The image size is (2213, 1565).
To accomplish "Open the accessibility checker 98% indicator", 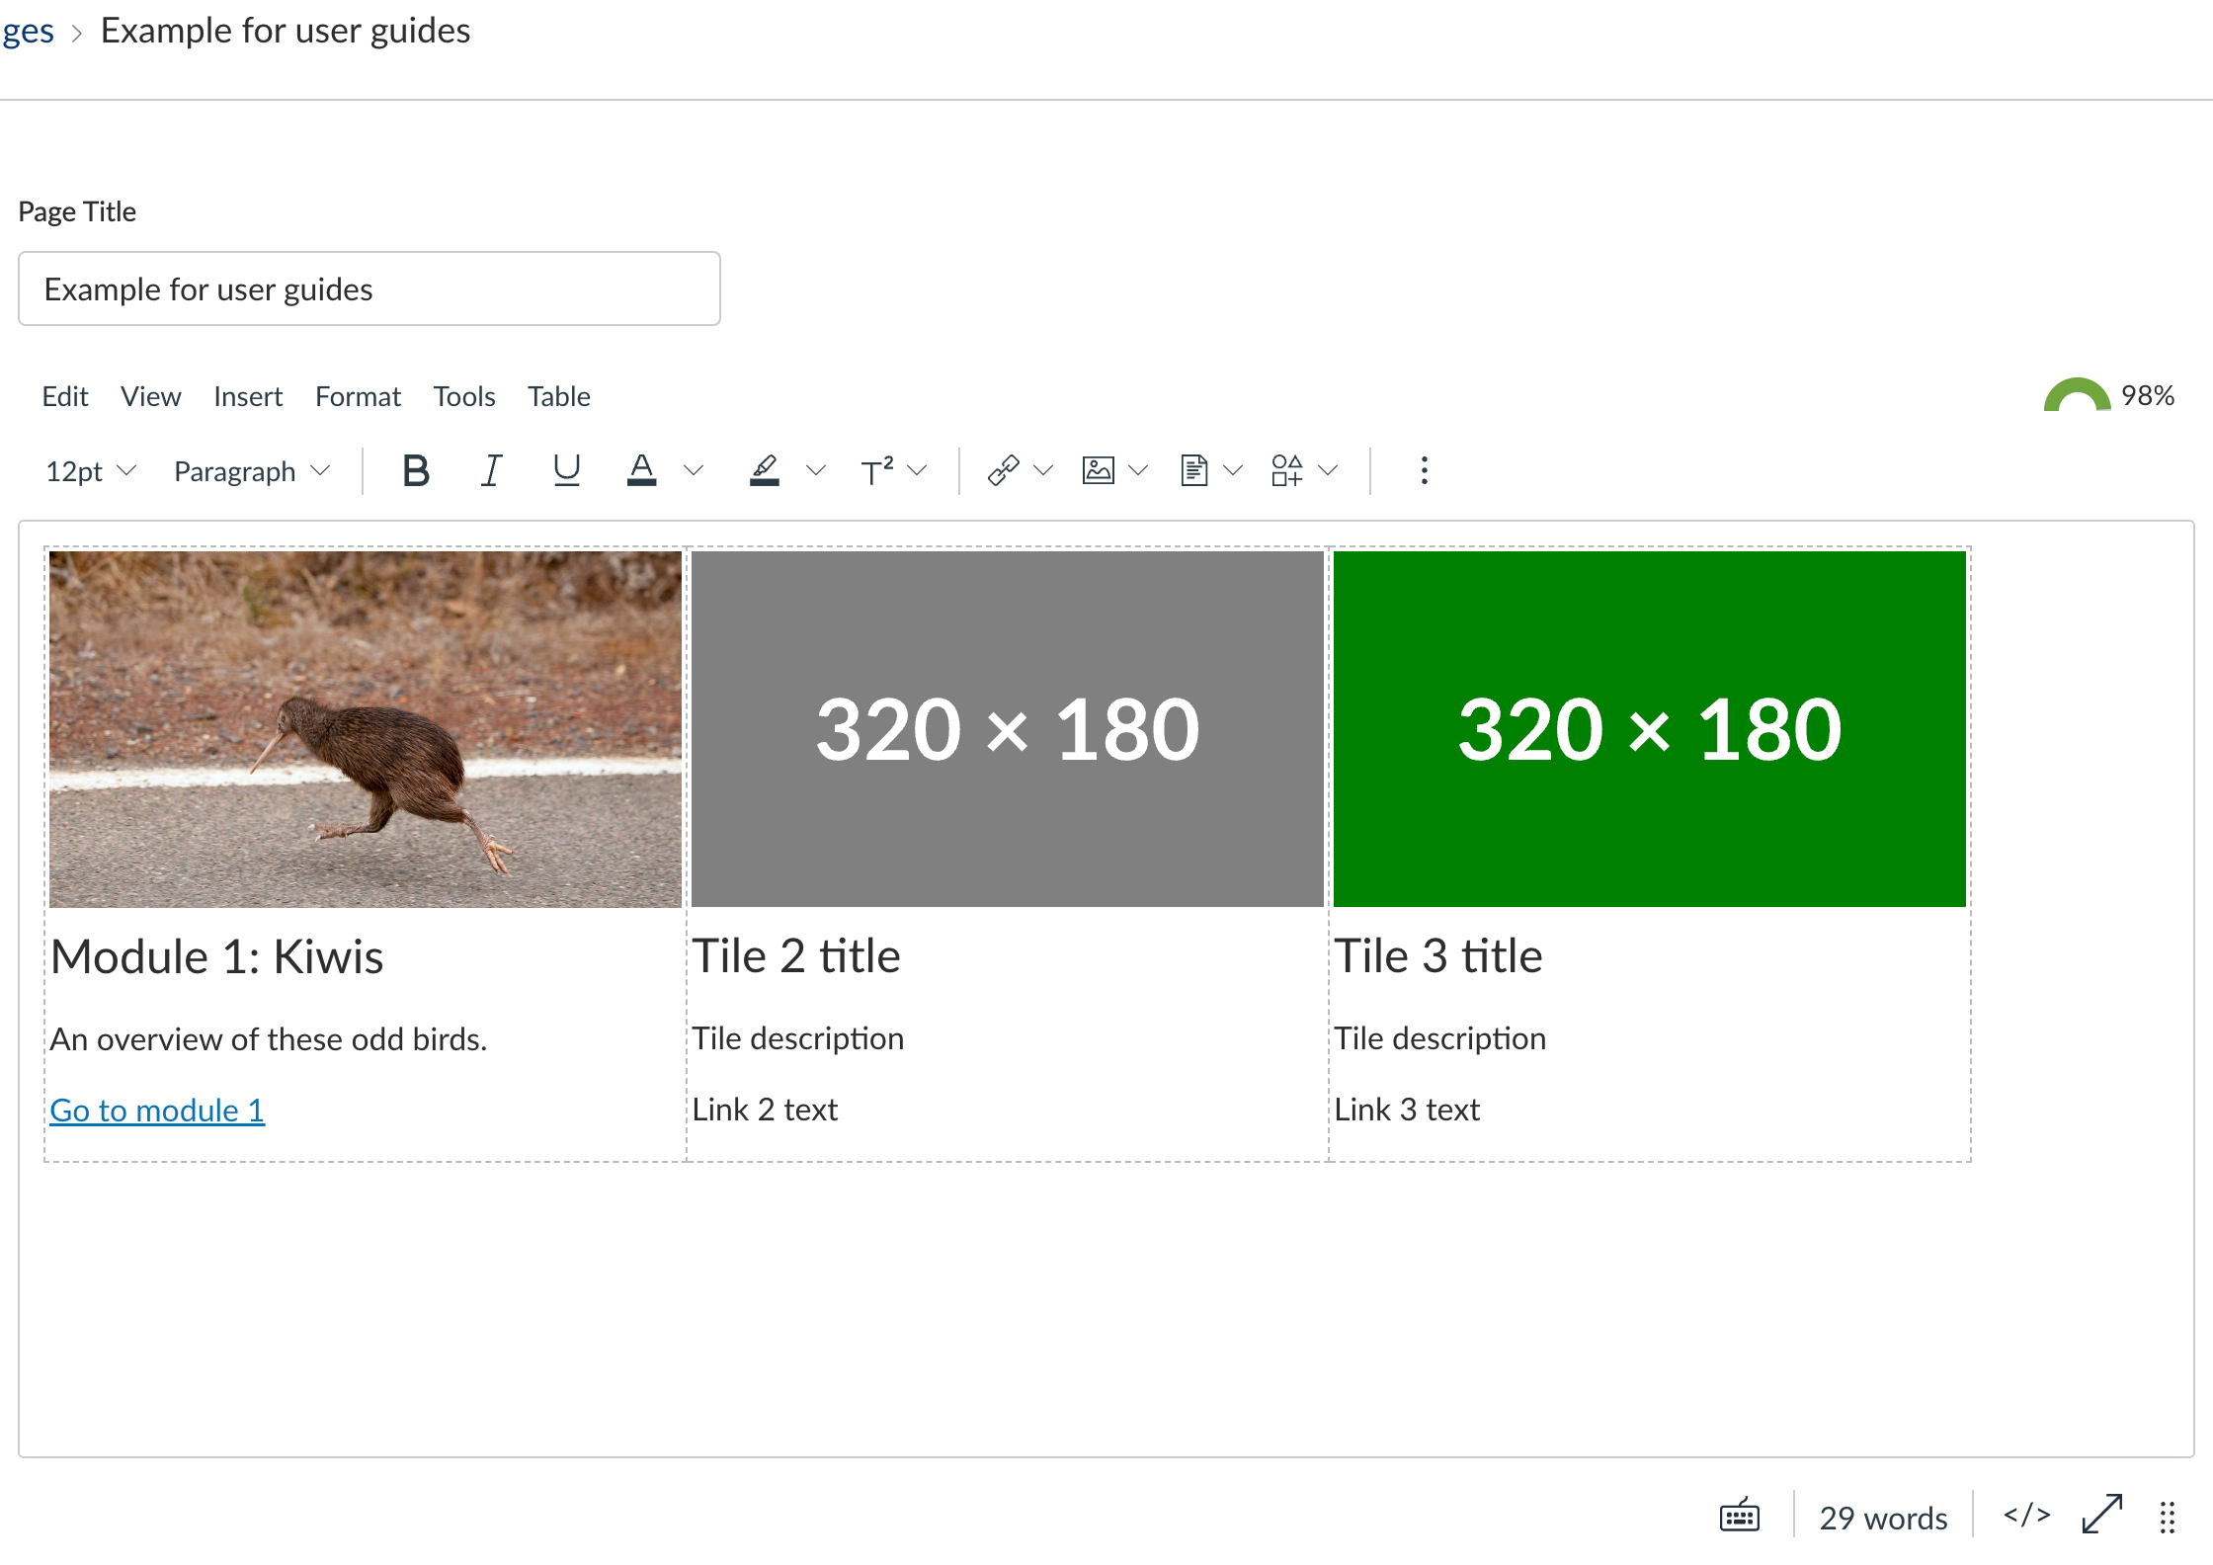I will click(x=2109, y=396).
